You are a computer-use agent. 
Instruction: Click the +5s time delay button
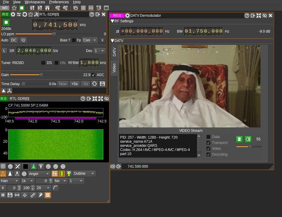point(75,84)
